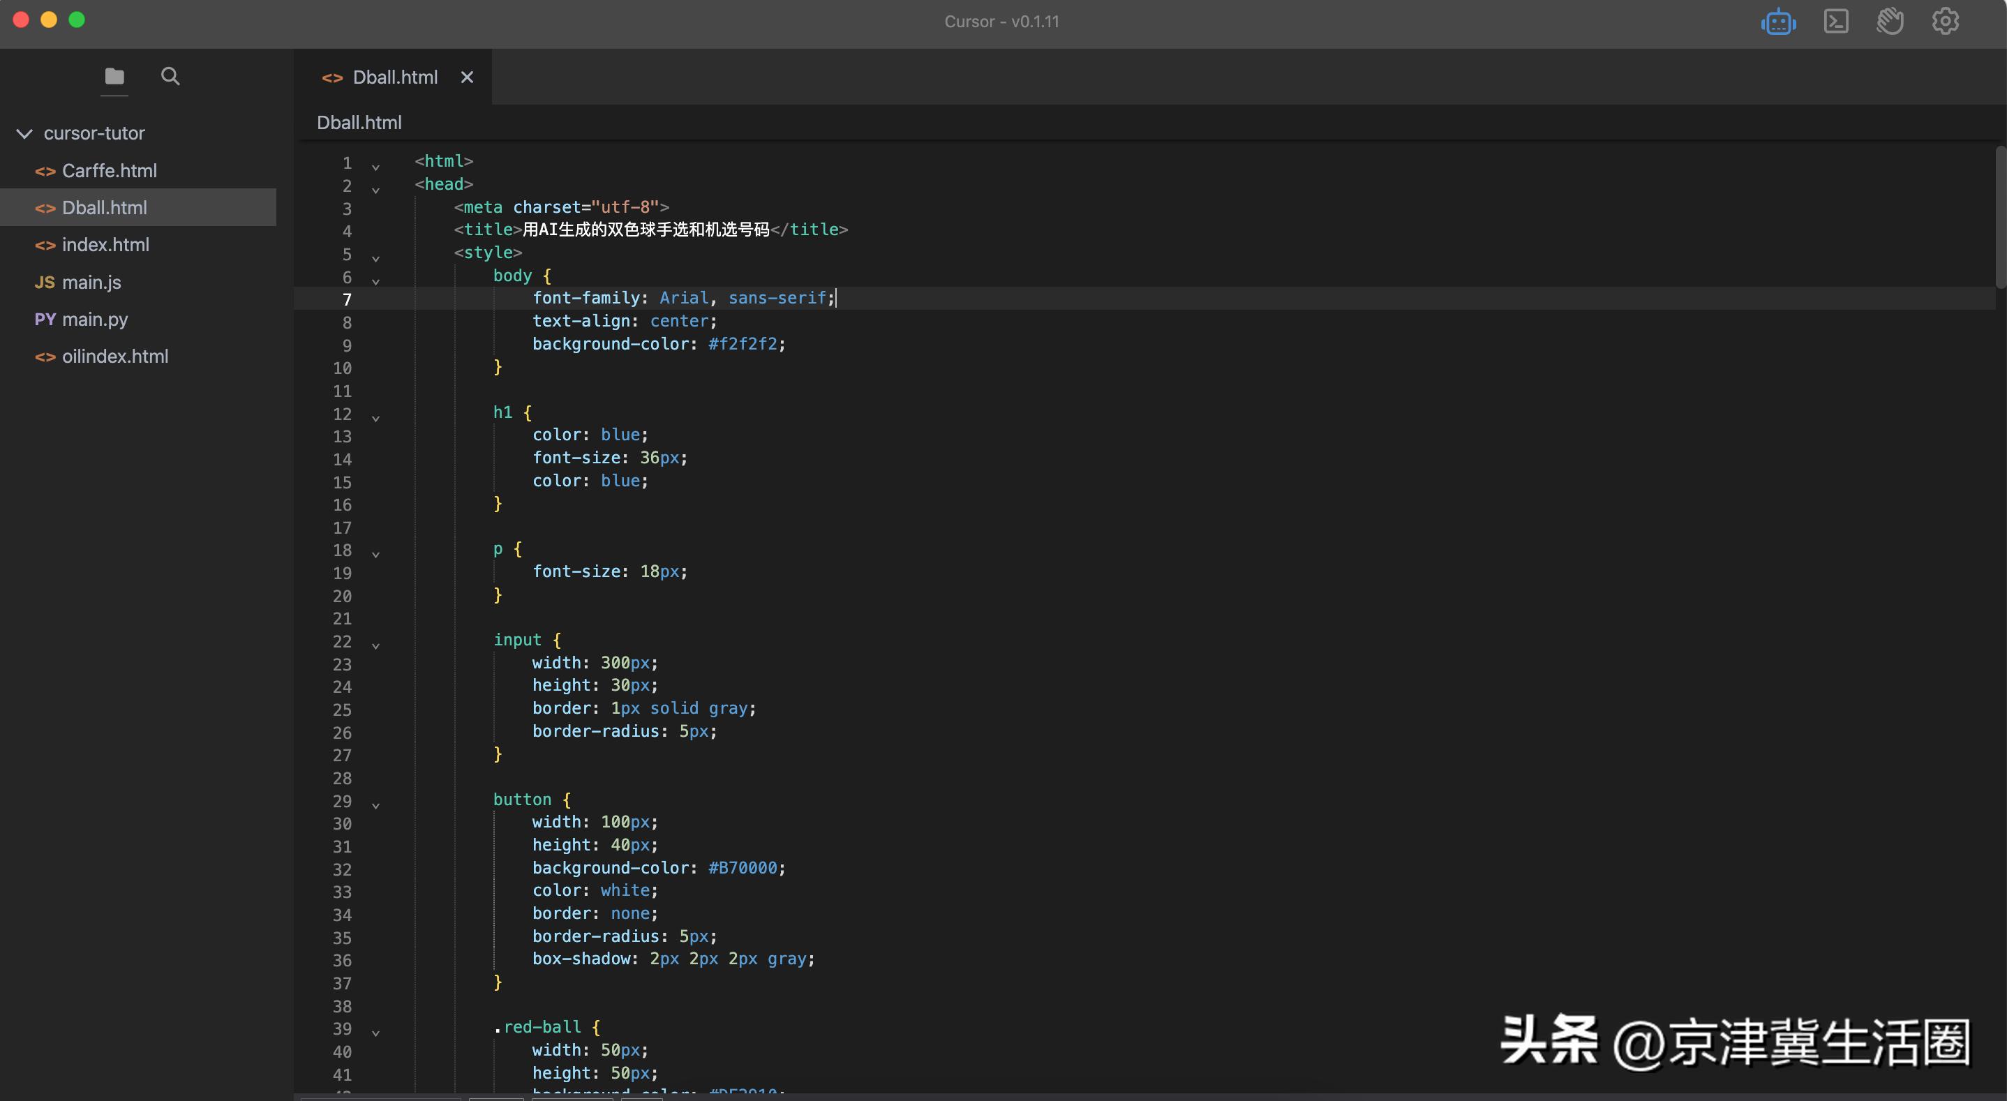
Task: Fold the .red-ball rule at line 39
Action: [375, 1033]
